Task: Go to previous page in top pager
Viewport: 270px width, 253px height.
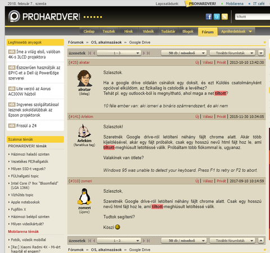Action: (x=94, y=53)
